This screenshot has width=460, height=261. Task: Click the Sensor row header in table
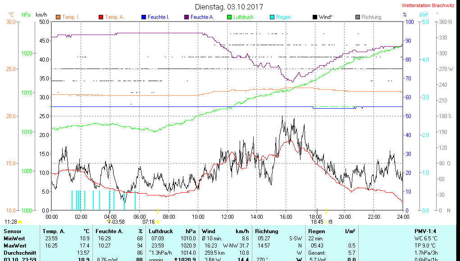click(x=12, y=231)
